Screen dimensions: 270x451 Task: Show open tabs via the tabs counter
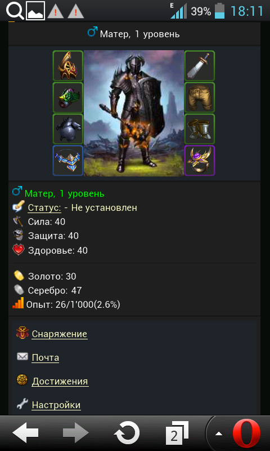pos(177,433)
